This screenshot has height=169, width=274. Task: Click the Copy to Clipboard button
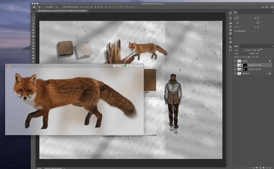120,66
